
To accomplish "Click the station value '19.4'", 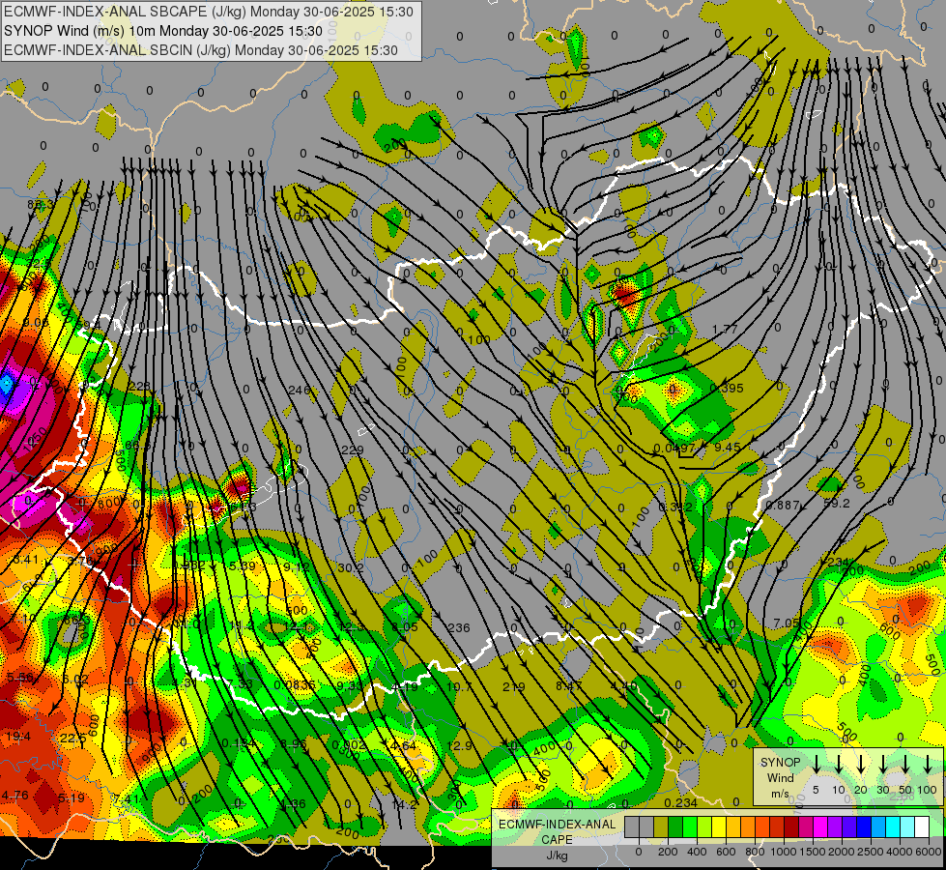I will point(18,736).
